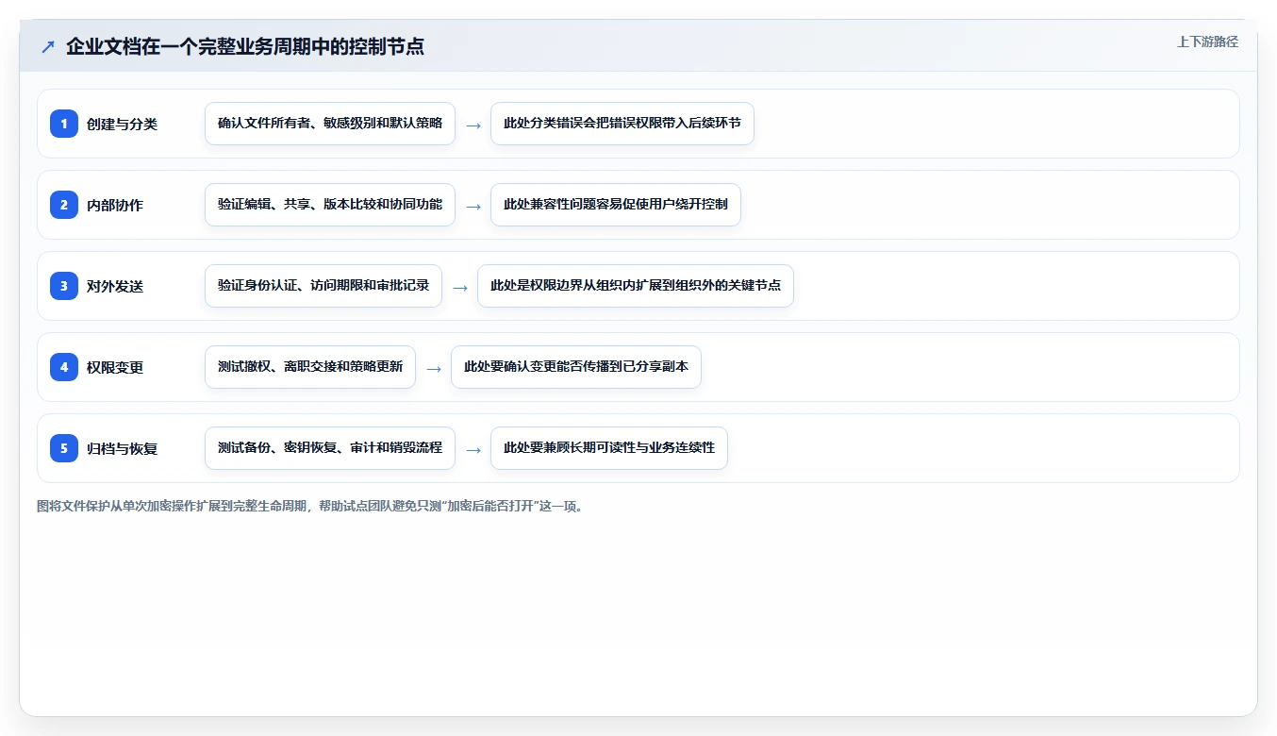
Task: Click the 验证编辑、共享、版本比较和协同功能 box
Action: pyautogui.click(x=330, y=205)
